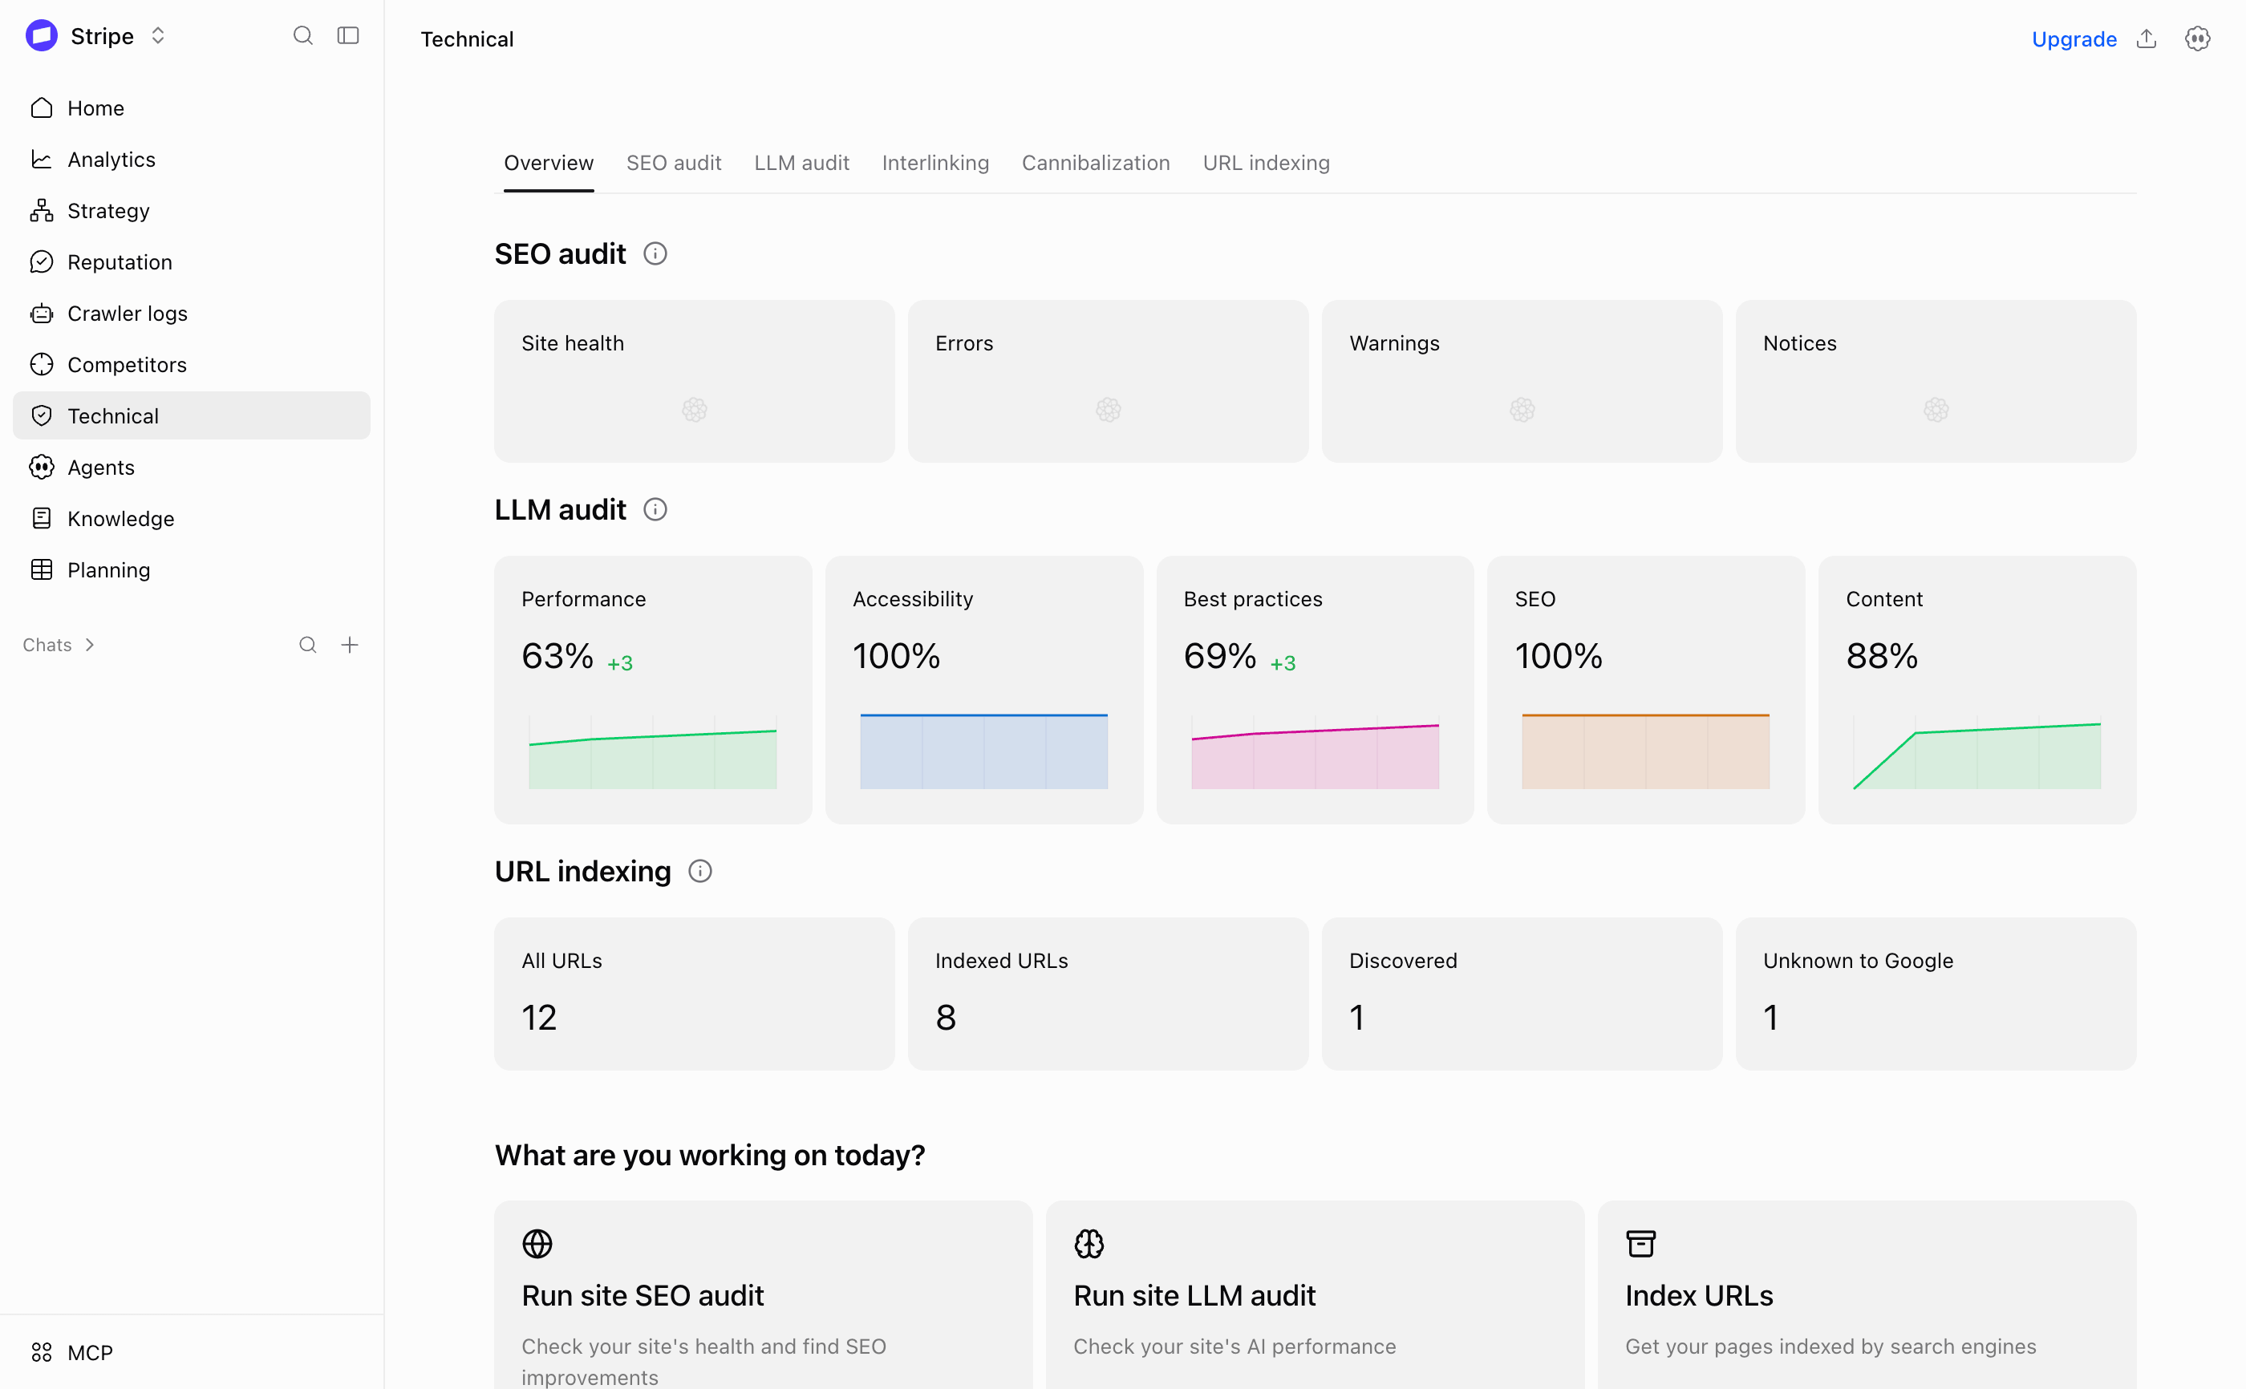The height and width of the screenshot is (1389, 2246).
Task: Open the Interlinking tab
Action: 935,163
